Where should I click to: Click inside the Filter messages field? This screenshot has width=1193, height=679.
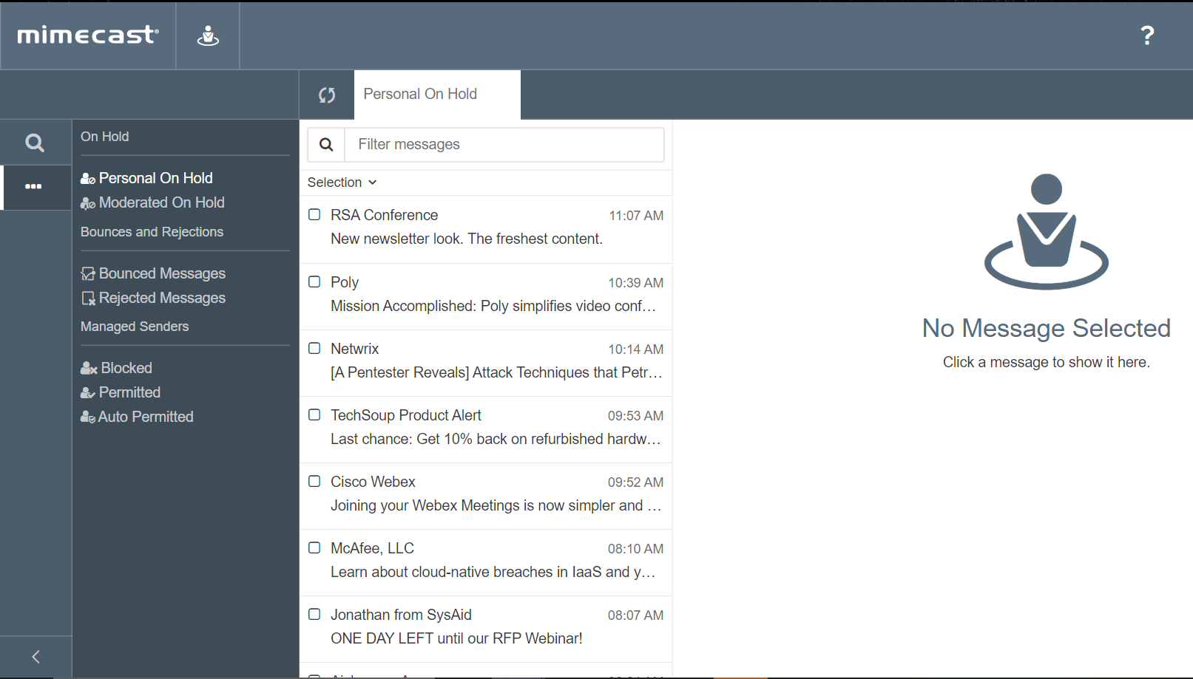tap(505, 144)
